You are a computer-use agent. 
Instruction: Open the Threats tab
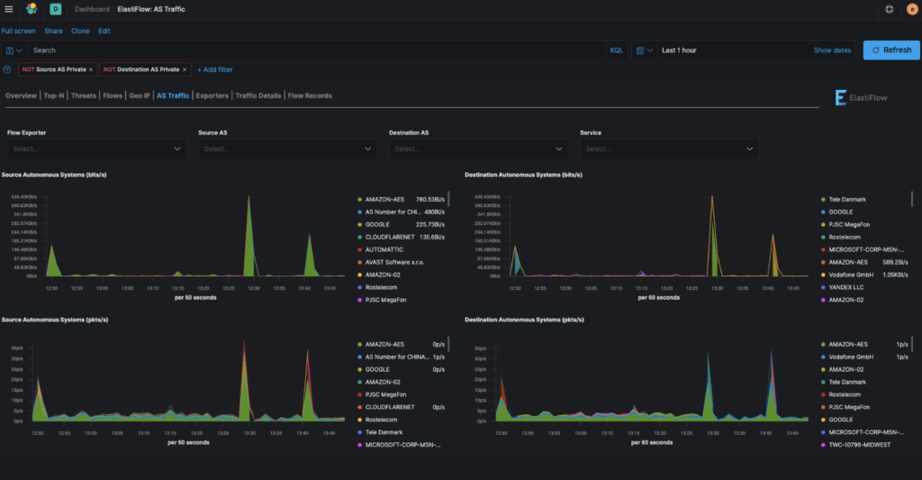[x=84, y=95]
